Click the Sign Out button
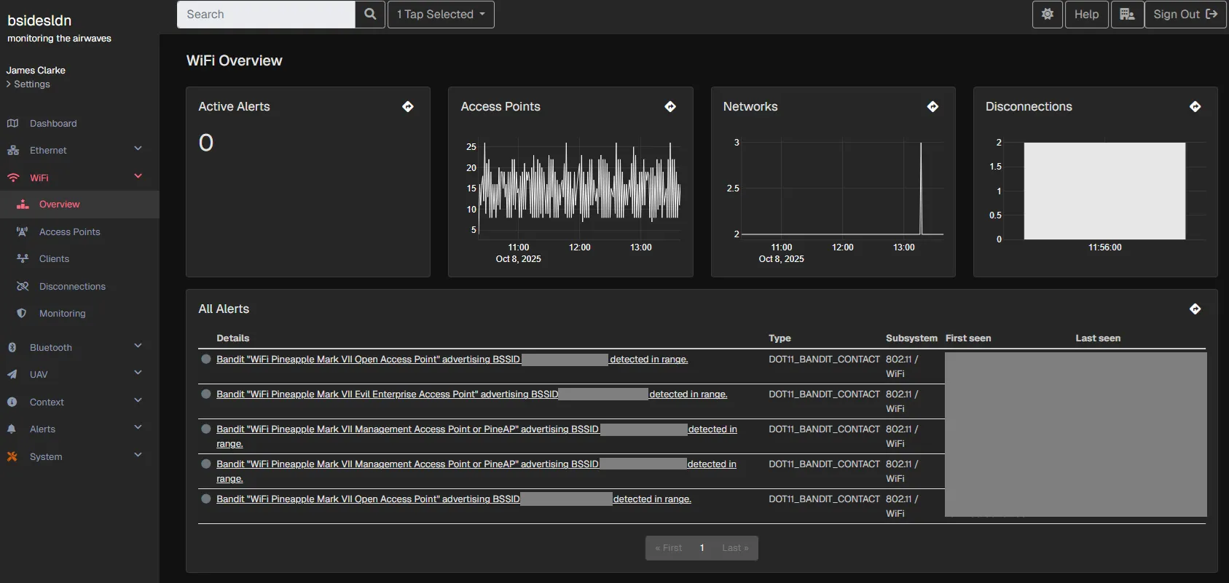The image size is (1229, 583). pos(1185,15)
